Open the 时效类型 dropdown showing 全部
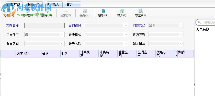The image size is (215, 96). (182, 25)
